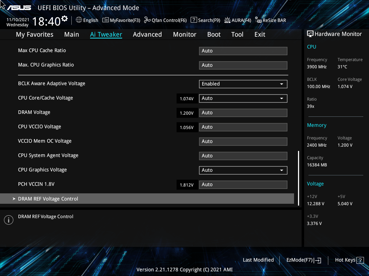Click the EzMode exit arrow icon
Image resolution: width=369 pixels, height=276 pixels.
(x=317, y=260)
